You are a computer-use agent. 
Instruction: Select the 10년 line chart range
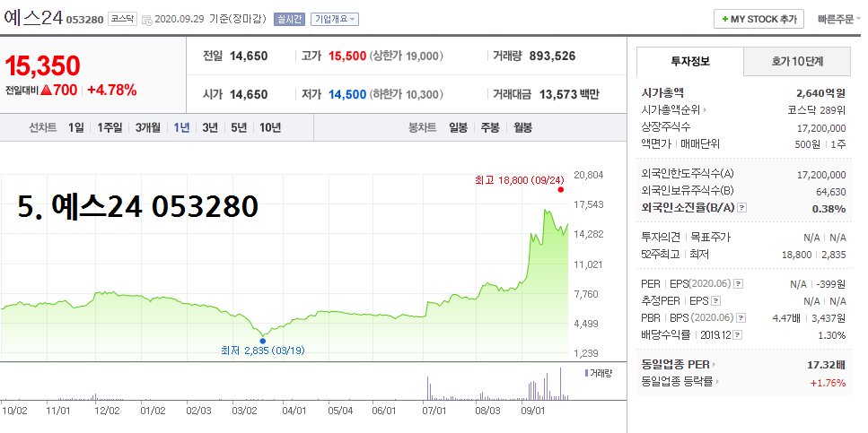(270, 127)
